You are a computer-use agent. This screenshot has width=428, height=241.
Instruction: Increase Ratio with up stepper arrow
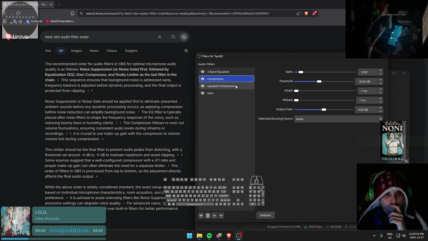[x=380, y=71]
